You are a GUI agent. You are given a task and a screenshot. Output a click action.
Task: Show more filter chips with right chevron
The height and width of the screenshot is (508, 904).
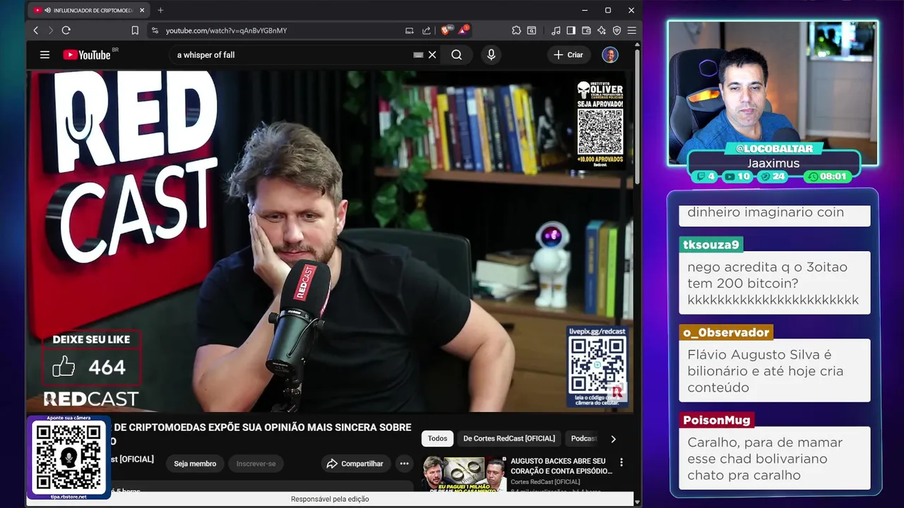613,438
